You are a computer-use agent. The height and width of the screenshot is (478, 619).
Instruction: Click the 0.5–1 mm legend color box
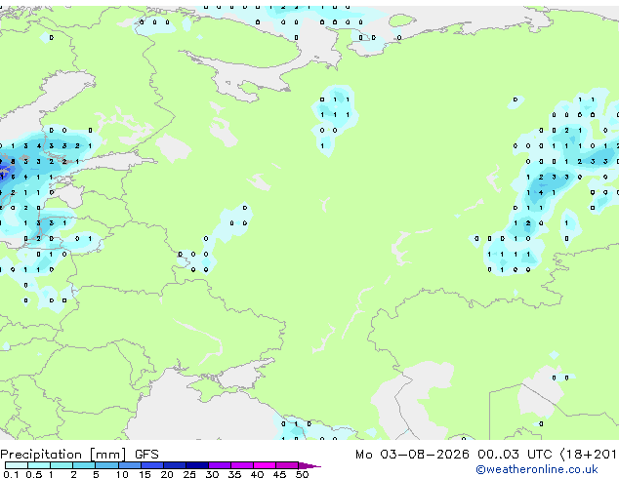[39, 465]
